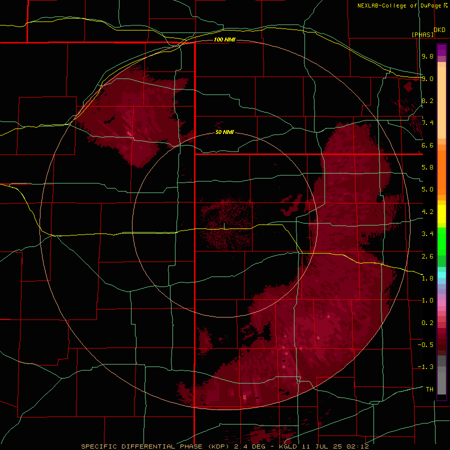Click the DKD label near the legend

click(x=439, y=30)
